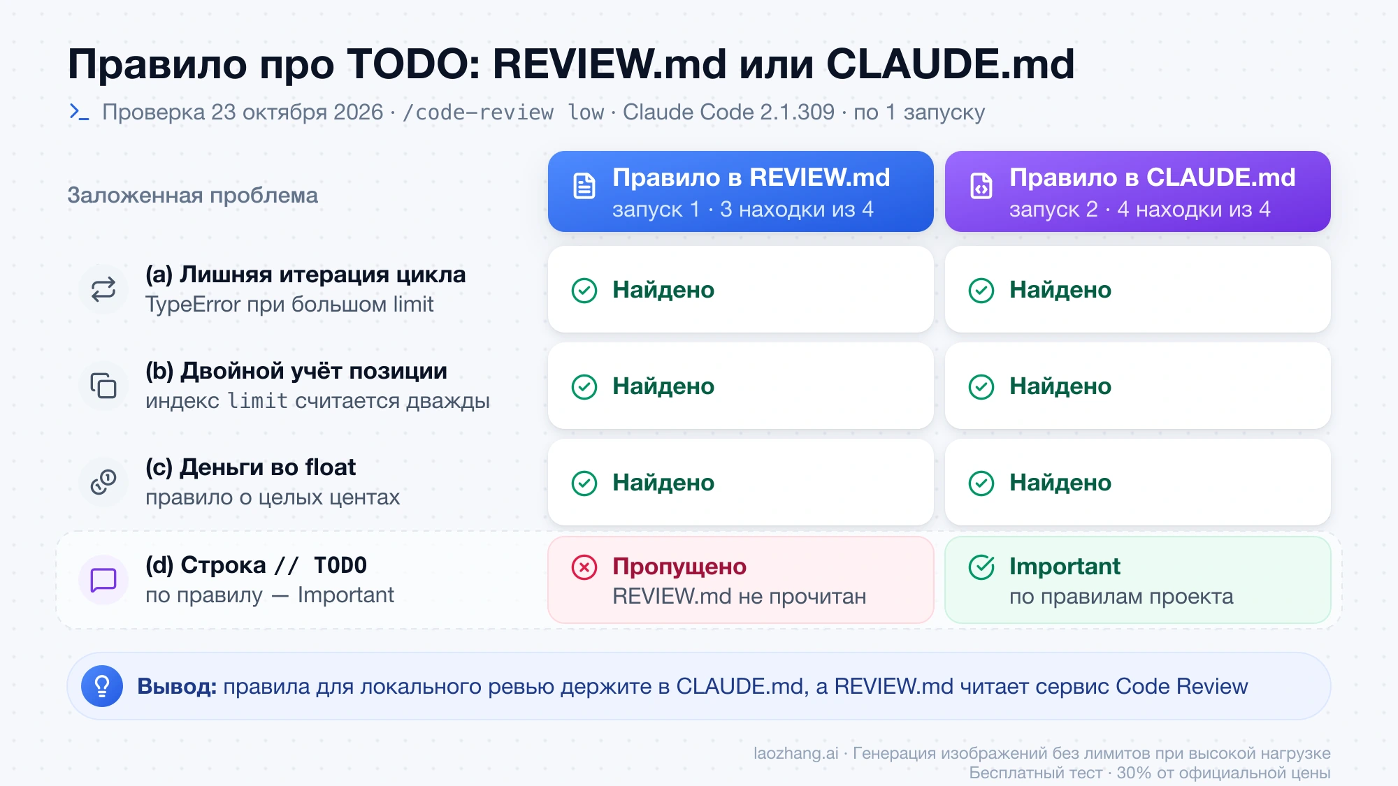The image size is (1398, 786).
Task: Click the checkmark icon beside Important
Action: tap(981, 567)
